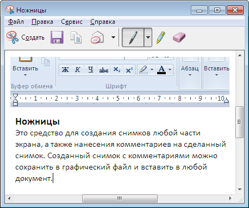Save the snip with floppy disk icon
This screenshot has height=208, width=249.
click(57, 37)
